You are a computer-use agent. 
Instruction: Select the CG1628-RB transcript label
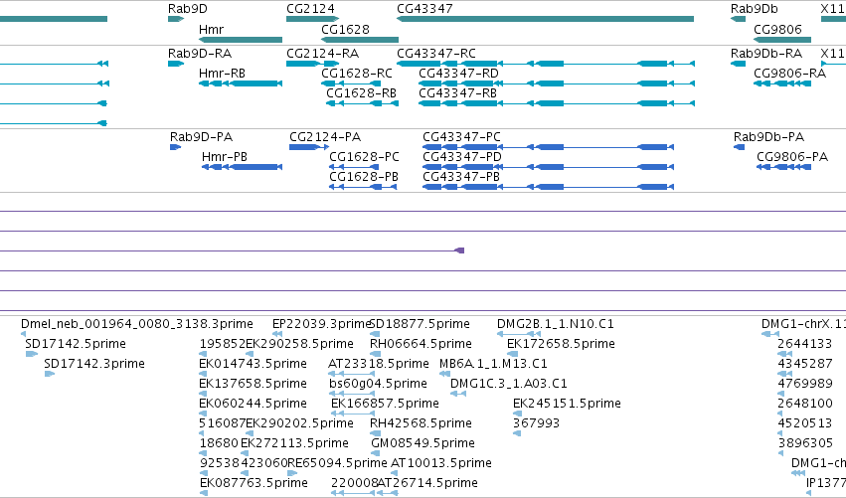click(361, 93)
